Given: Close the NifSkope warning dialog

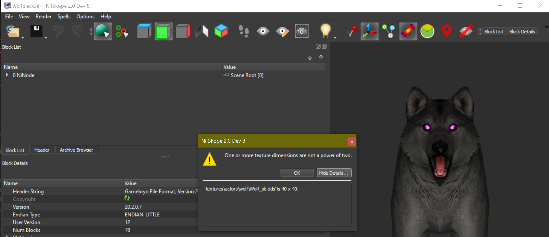Looking at the screenshot, I should point(352,142).
